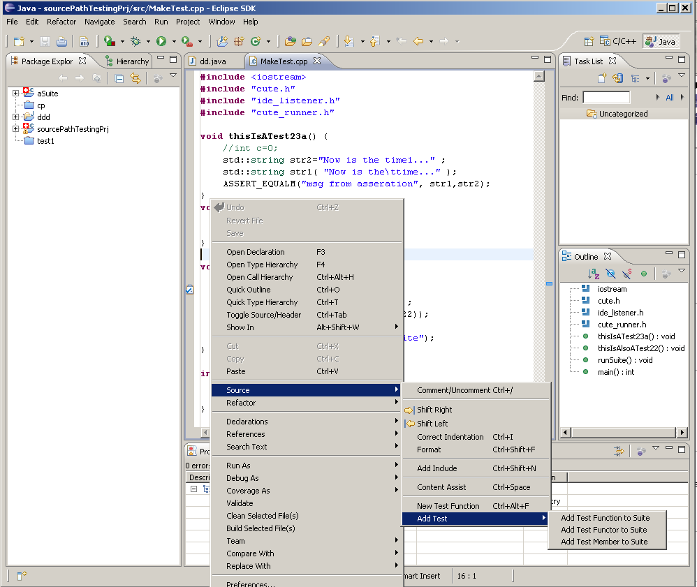Click editor vertical scrollbar up arrow
Screen dimensions: 697x587
(538, 77)
